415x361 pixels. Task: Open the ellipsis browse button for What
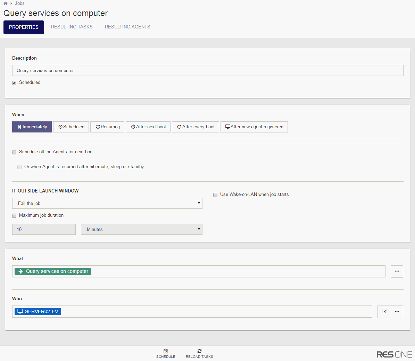point(397,271)
